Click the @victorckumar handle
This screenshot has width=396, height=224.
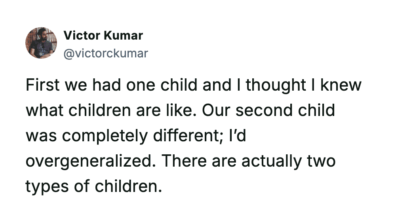105,53
